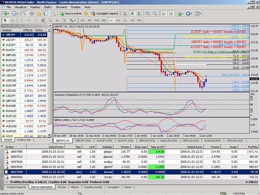Open the Strumenti menu
Image resolution: width=260 pixels, height=195 pixels.
tap(61, 7)
